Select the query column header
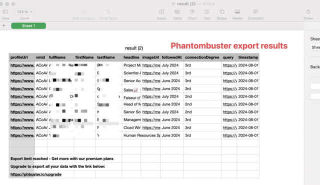Viewport: 320px width, 185px height. (229, 57)
